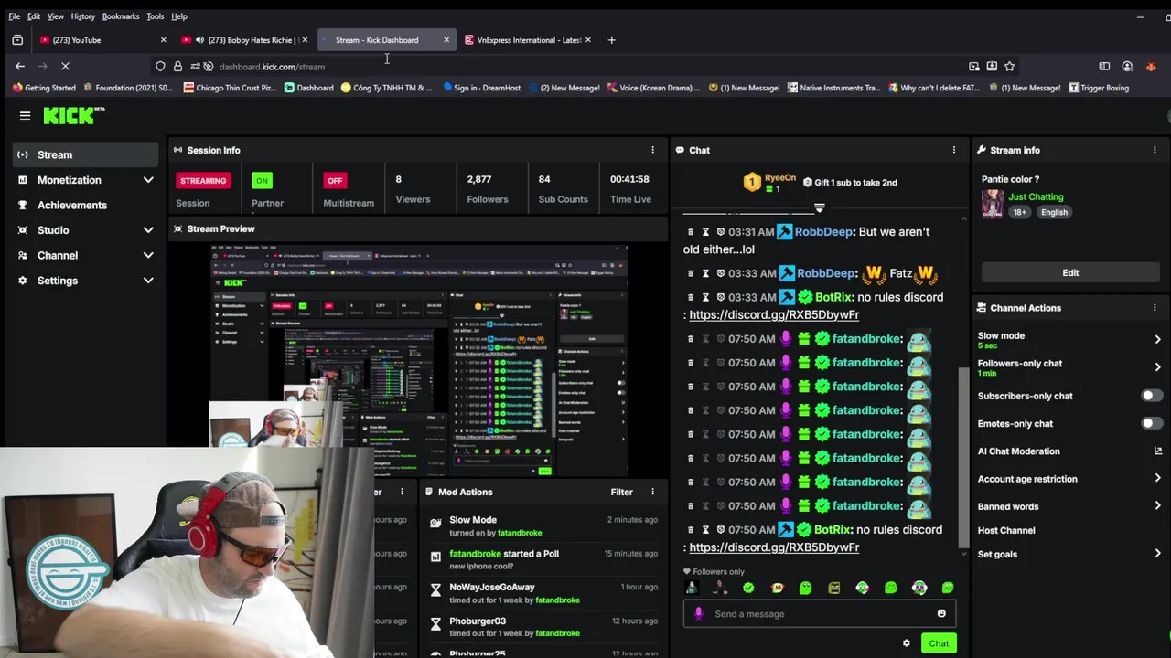Stop page loading with X button
Screen dimensions: 1171x658
[65, 66]
